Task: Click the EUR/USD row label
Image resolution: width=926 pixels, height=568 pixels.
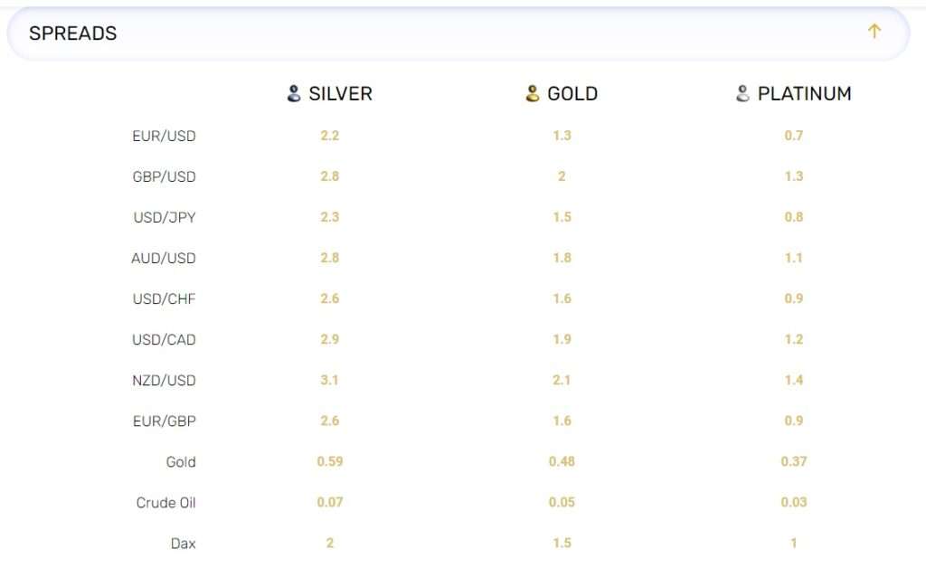Action: tap(164, 136)
